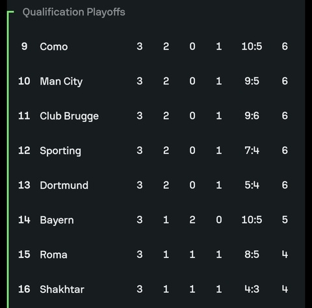The height and width of the screenshot is (308, 312).
Task: Click Club Brugge's 9:6 goals score
Action: pyautogui.click(x=252, y=116)
